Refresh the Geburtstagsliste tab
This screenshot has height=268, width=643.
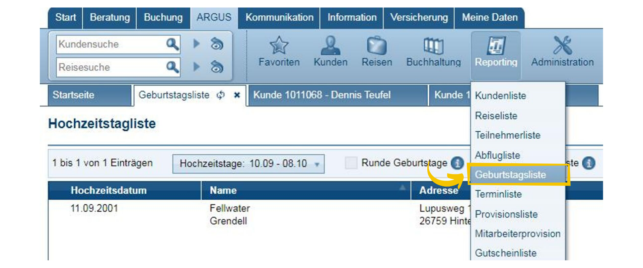220,95
